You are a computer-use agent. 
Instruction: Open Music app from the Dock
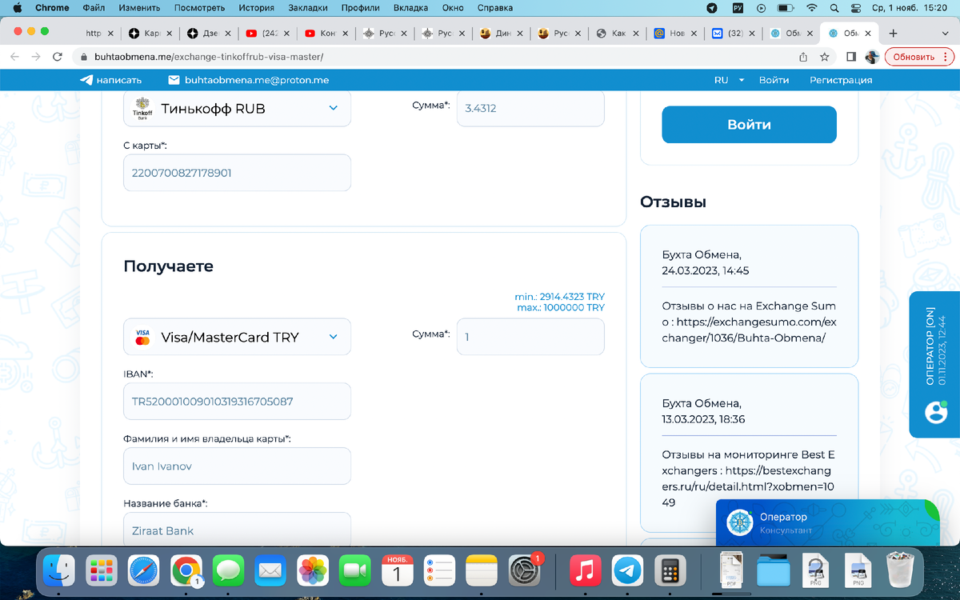[585, 571]
